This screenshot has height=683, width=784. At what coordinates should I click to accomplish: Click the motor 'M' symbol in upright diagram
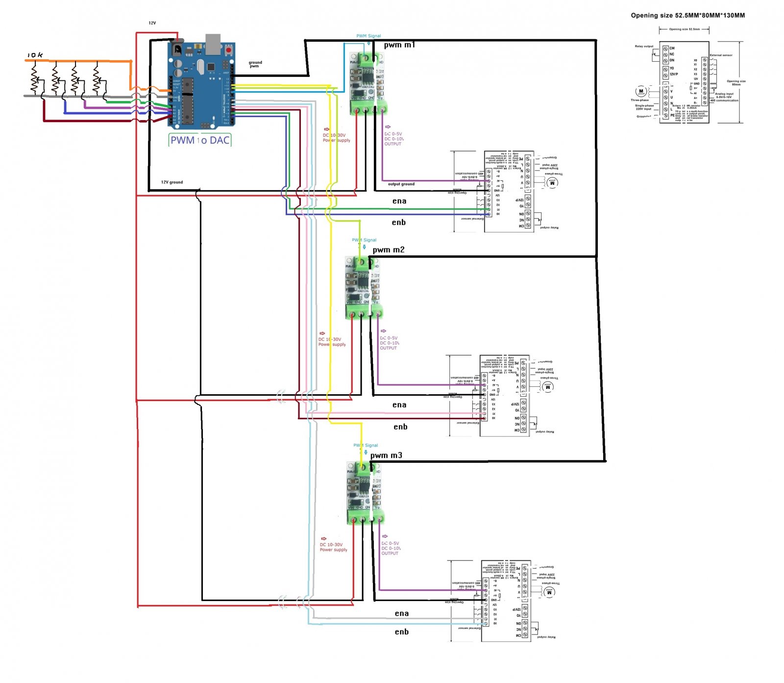pos(641,92)
